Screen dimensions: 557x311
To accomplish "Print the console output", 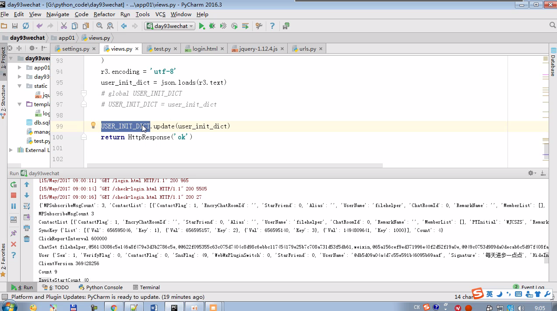I will pos(27,228).
